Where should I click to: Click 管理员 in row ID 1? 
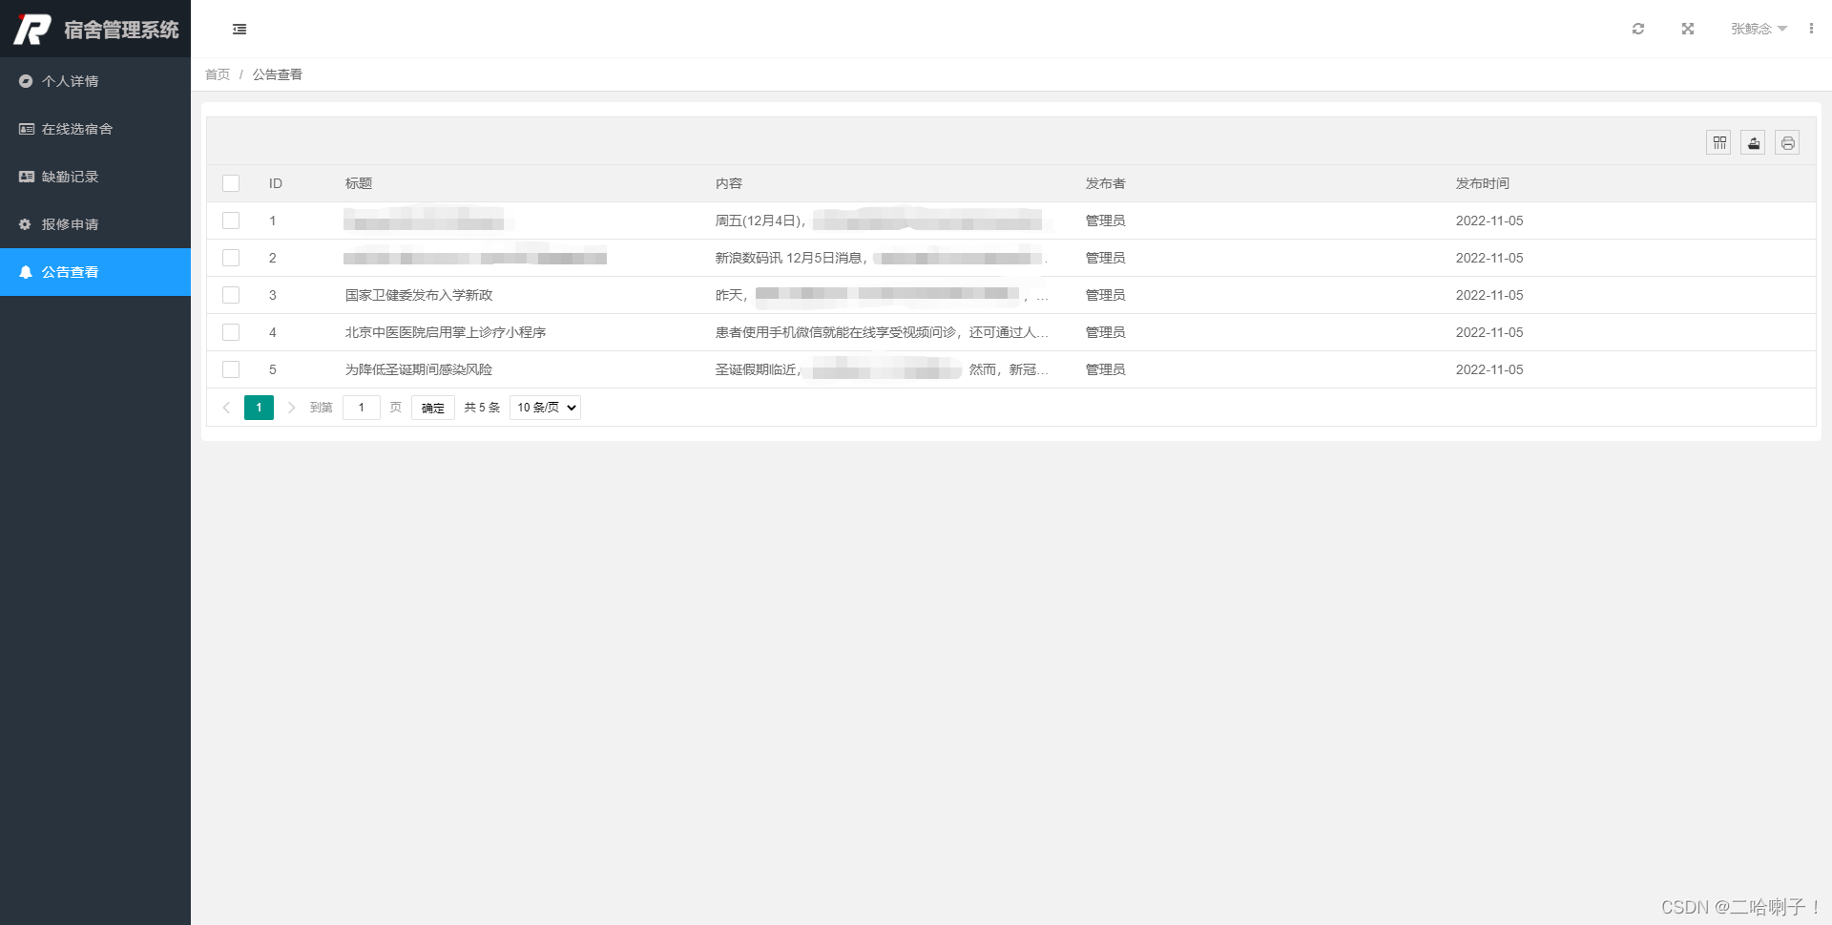pos(1106,221)
